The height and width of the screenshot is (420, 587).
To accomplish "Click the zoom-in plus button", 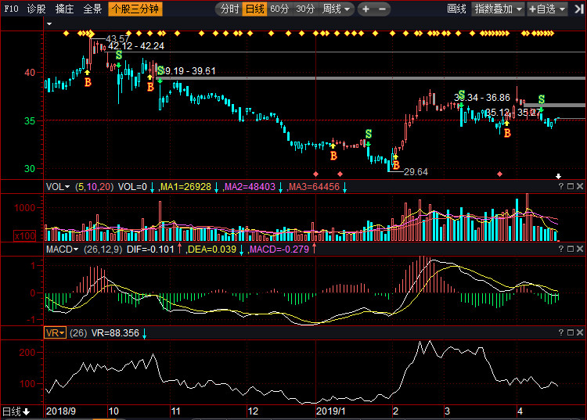I will coord(366,9).
